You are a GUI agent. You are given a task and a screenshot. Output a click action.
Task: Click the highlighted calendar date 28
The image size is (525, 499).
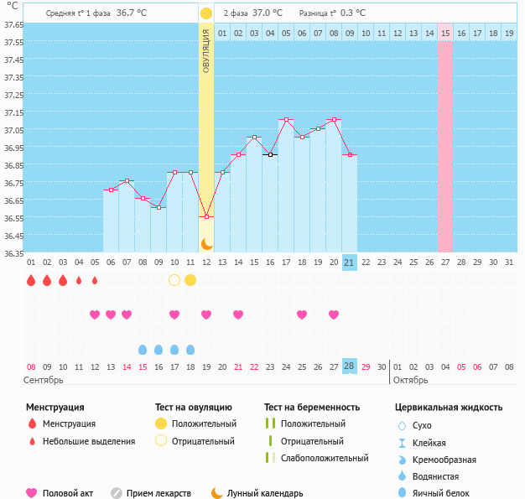point(350,366)
